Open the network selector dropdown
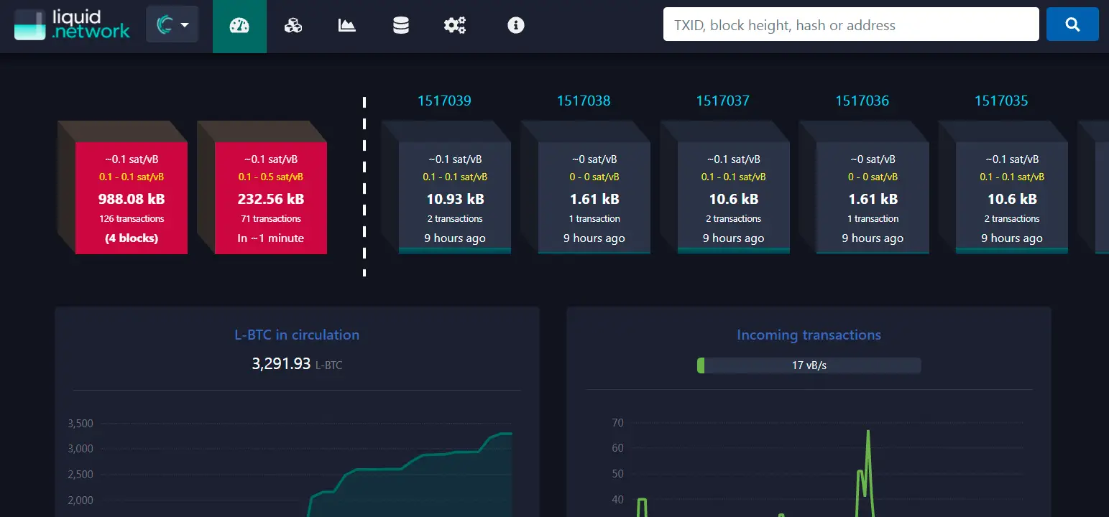1109x517 pixels. pyautogui.click(x=172, y=24)
